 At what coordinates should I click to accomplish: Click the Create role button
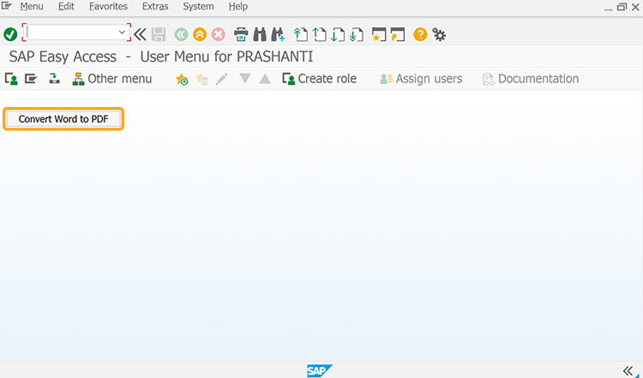pyautogui.click(x=320, y=78)
